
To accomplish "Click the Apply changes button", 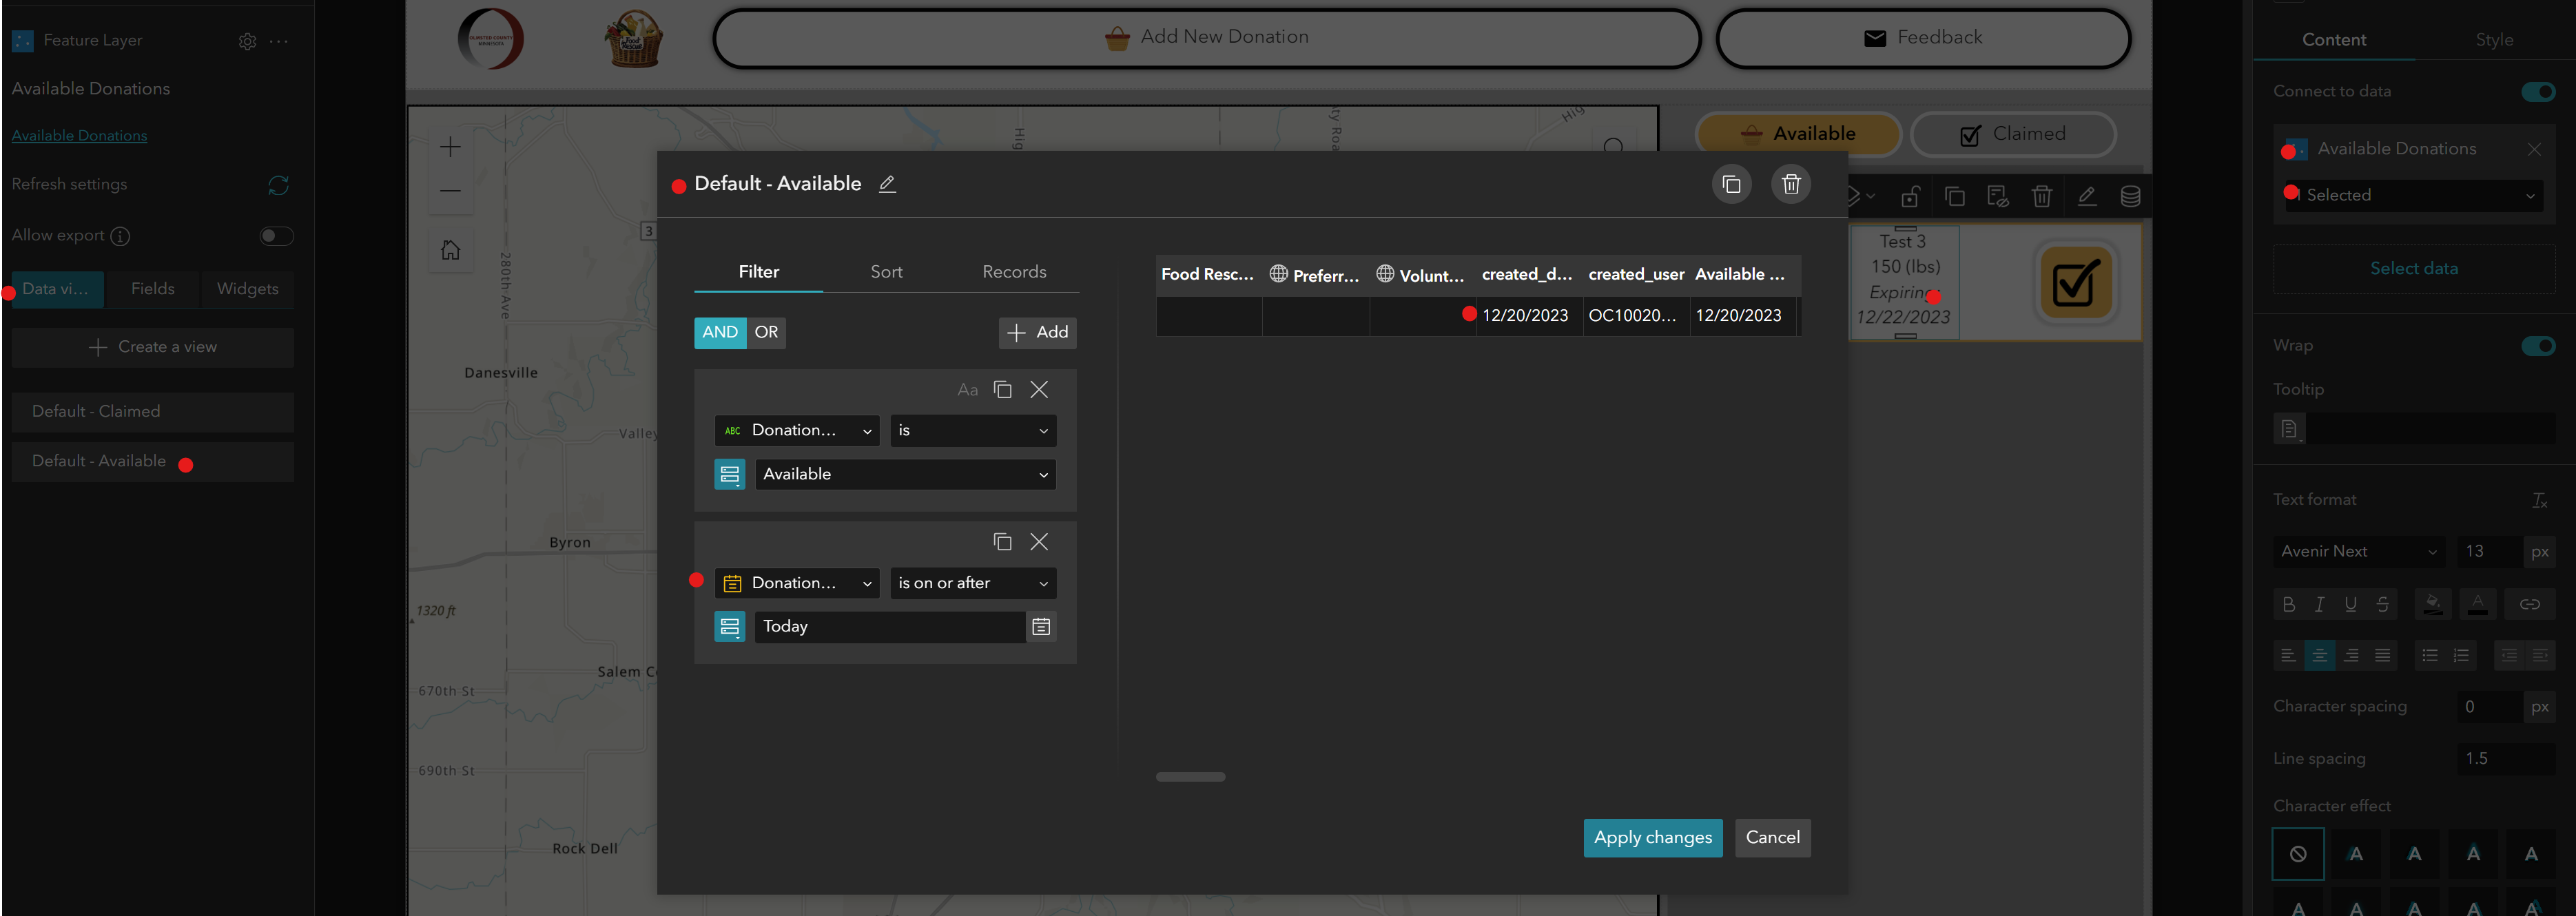I will pyautogui.click(x=1652, y=838).
